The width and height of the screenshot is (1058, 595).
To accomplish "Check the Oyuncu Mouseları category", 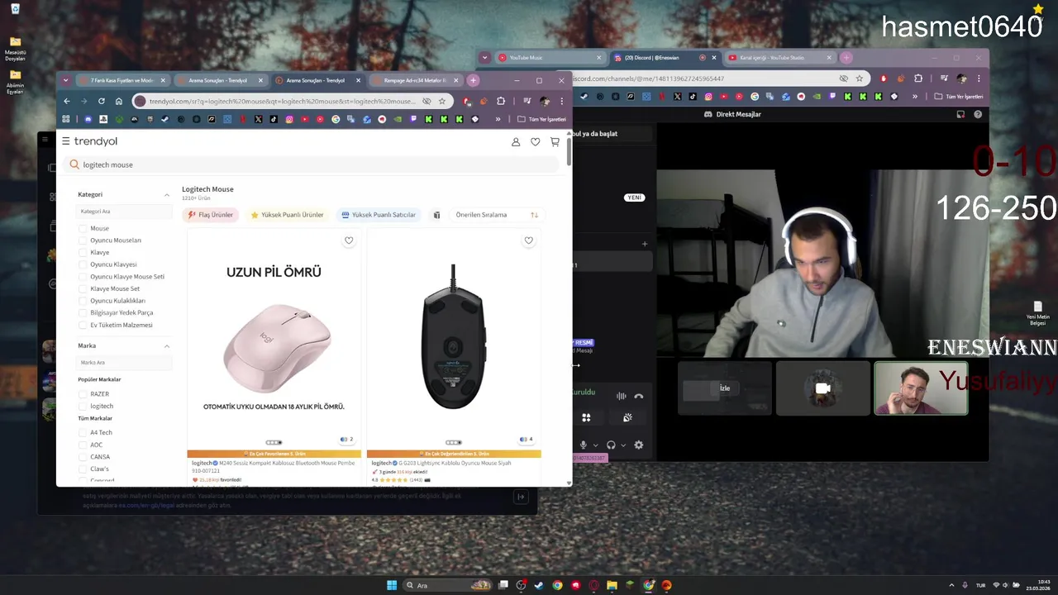I will click(x=83, y=240).
